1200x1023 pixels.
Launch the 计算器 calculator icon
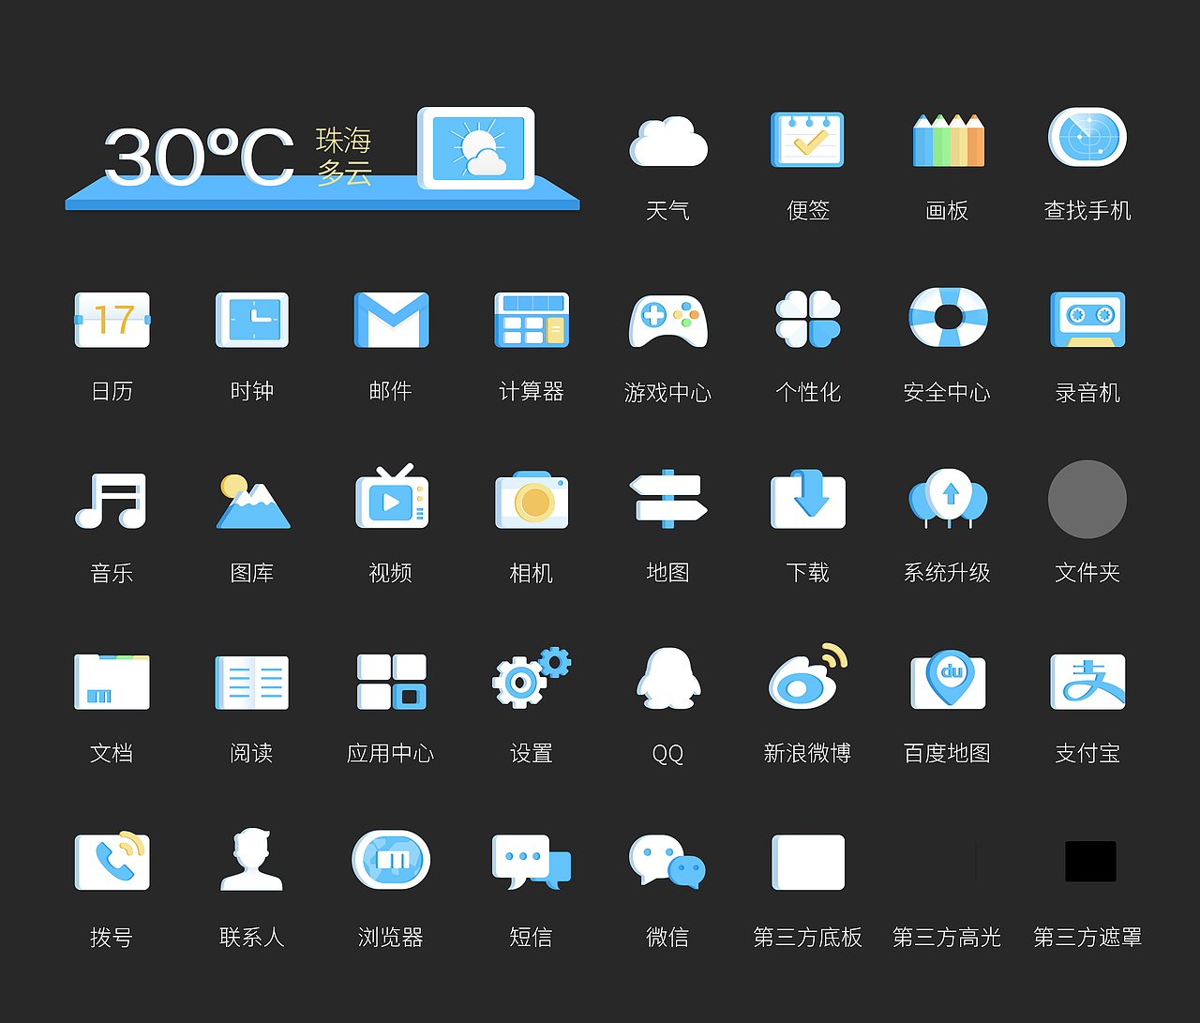(x=532, y=320)
